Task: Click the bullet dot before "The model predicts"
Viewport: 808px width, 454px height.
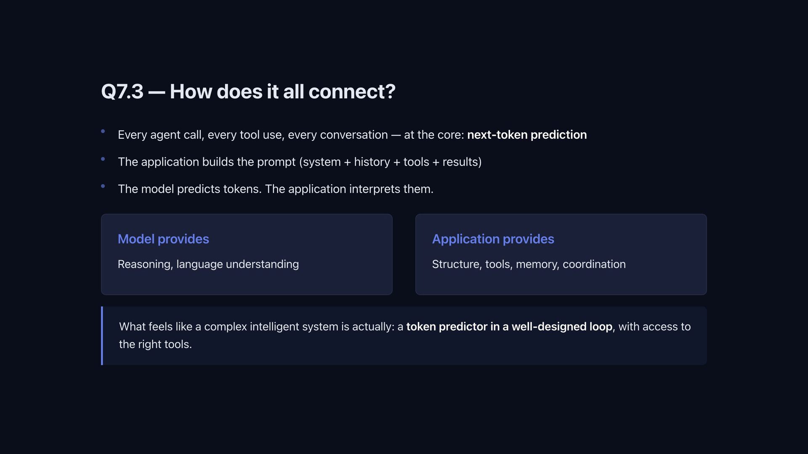Action: (103, 186)
